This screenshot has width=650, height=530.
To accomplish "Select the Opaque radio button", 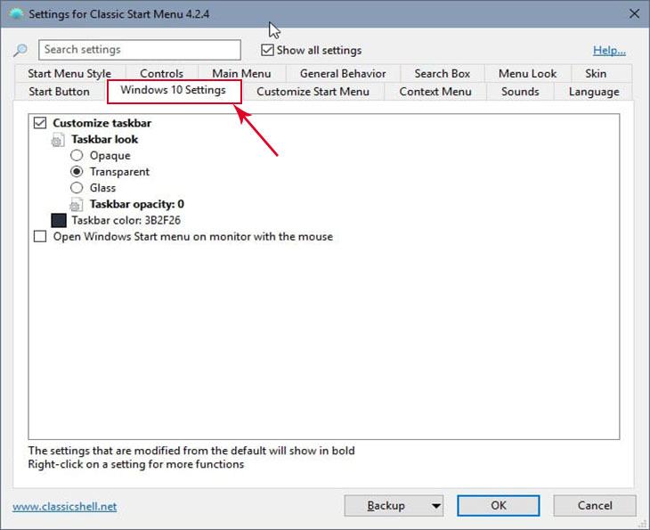I will click(x=77, y=156).
